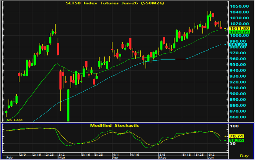The height and width of the screenshot is (160, 255).
Task: Select the 5/25 date marker
Action: click(199, 154)
